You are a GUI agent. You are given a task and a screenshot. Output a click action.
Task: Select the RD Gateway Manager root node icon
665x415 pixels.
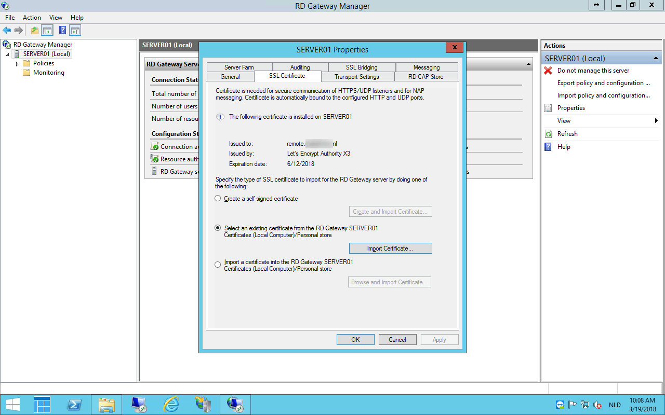click(7, 45)
